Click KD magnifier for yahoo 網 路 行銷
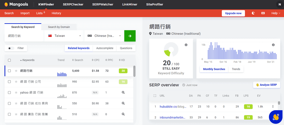Screen dimensions: 284x125 [123, 92]
